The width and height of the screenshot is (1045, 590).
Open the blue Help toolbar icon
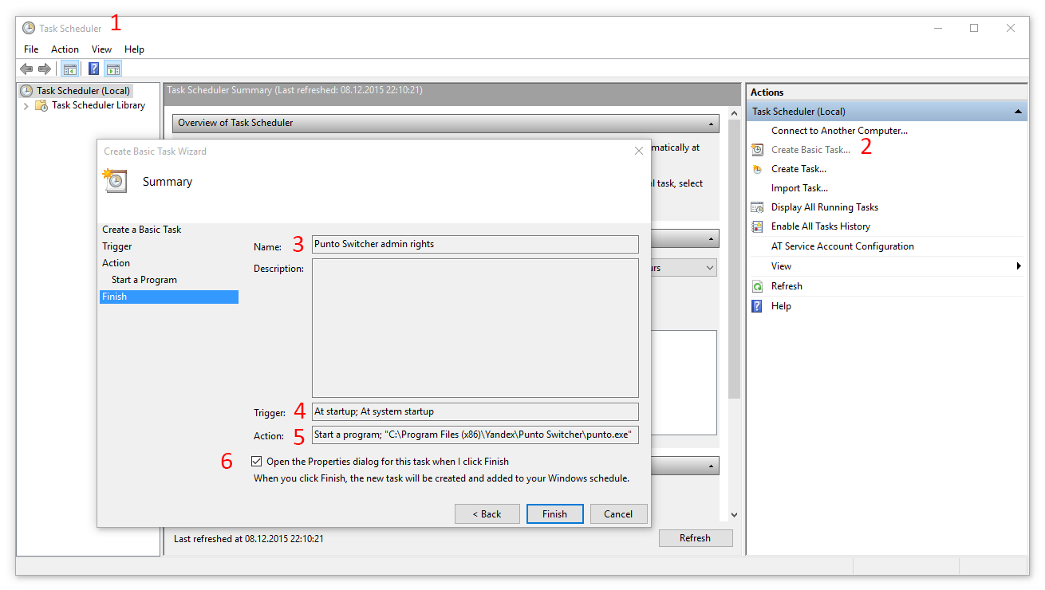[94, 69]
